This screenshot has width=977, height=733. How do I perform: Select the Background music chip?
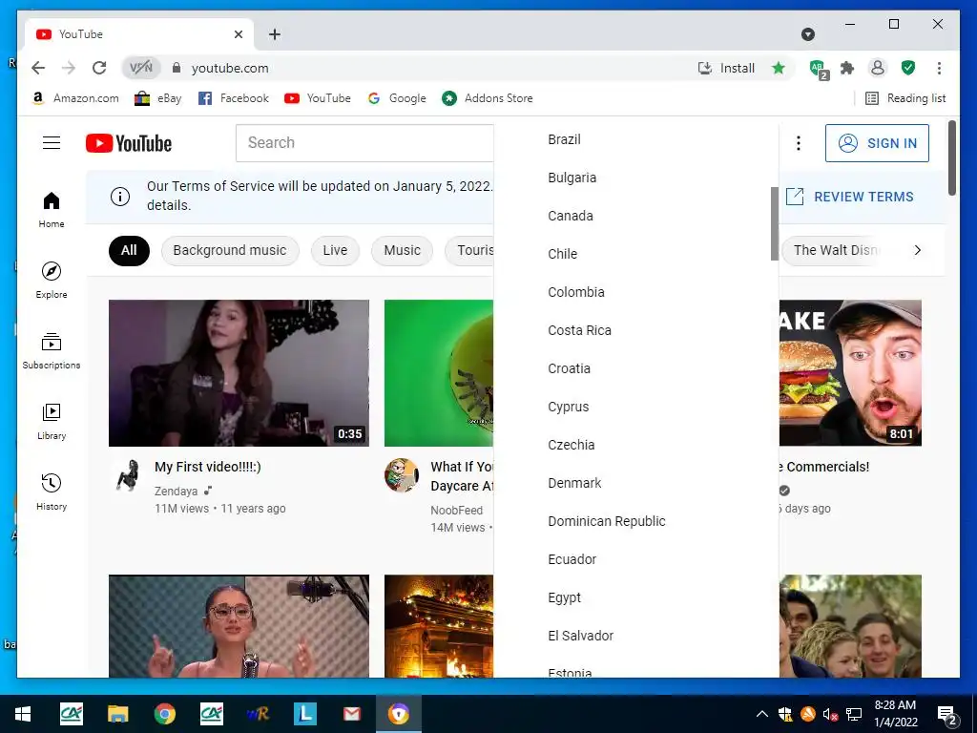(x=230, y=251)
